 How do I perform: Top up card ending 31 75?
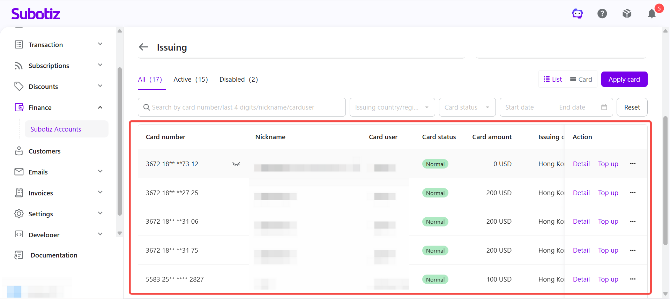(x=608, y=251)
